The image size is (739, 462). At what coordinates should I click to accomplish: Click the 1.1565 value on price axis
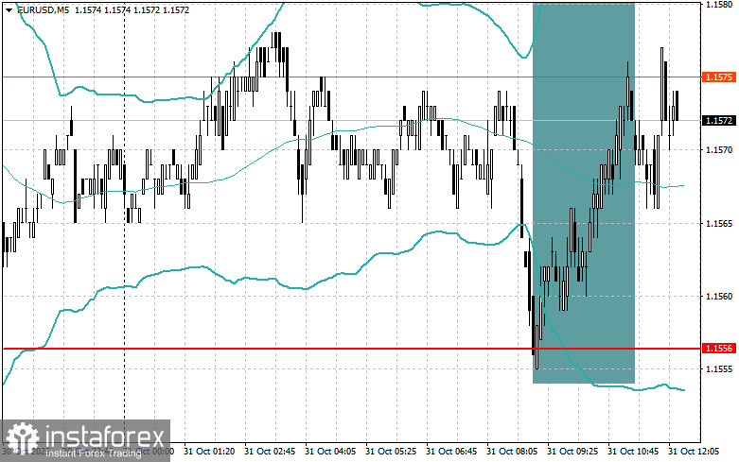click(719, 223)
